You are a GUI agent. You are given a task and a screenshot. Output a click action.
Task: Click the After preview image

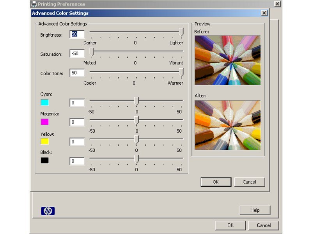point(228,125)
